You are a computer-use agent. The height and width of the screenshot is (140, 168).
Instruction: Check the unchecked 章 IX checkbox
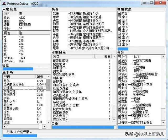(x=119, y=44)
